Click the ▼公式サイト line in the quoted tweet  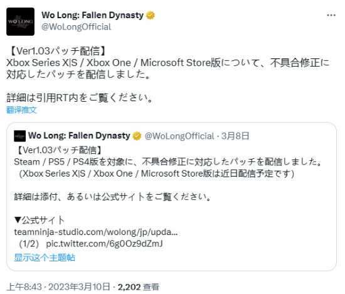[x=39, y=220]
